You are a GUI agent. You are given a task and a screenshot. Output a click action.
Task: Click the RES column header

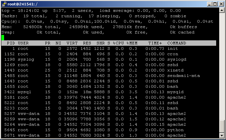[x=87, y=43]
